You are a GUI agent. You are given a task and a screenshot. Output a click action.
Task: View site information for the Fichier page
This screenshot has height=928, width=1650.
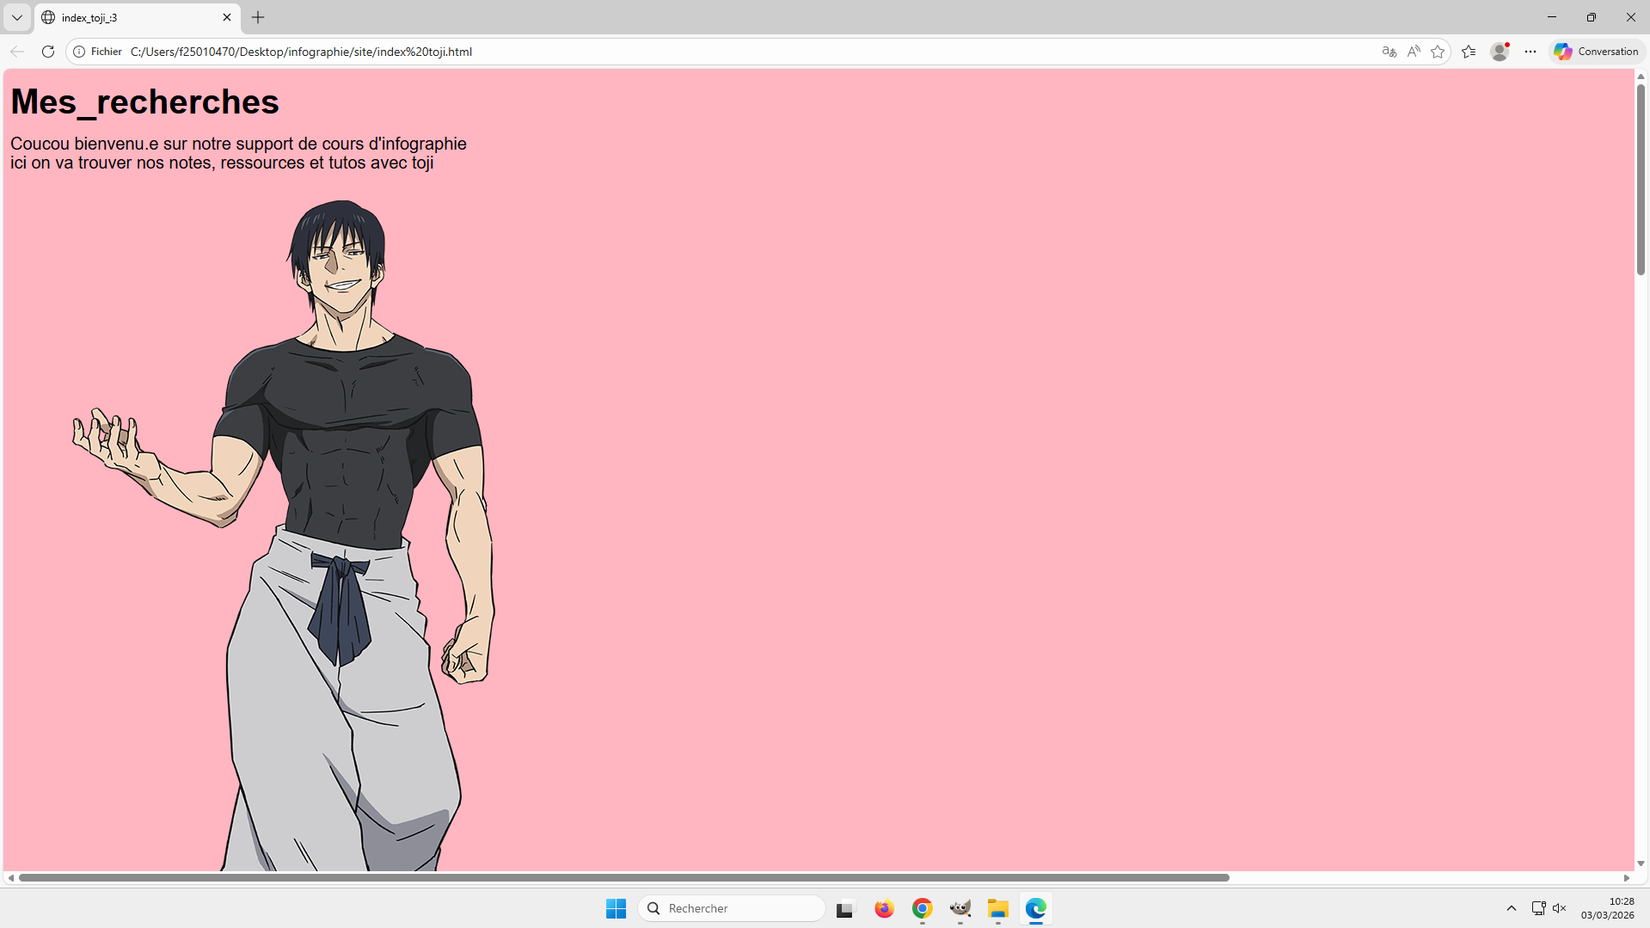[97, 52]
